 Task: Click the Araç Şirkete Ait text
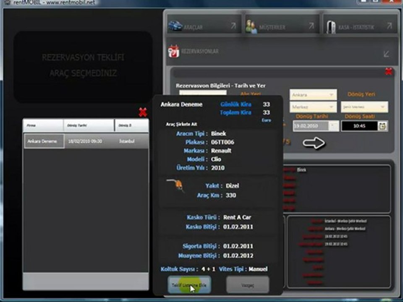point(181,124)
